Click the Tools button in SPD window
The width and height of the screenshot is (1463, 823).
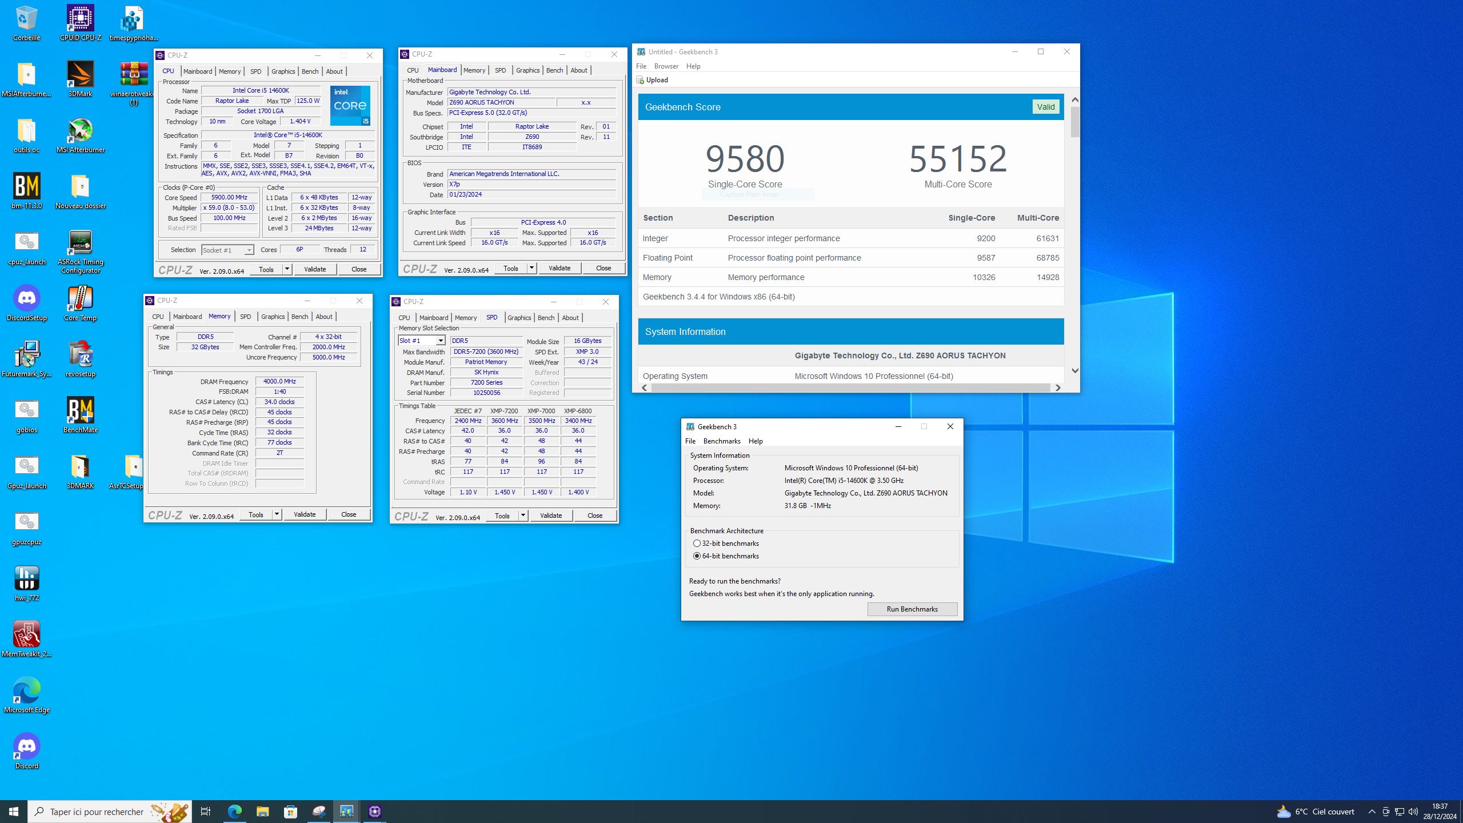502,516
